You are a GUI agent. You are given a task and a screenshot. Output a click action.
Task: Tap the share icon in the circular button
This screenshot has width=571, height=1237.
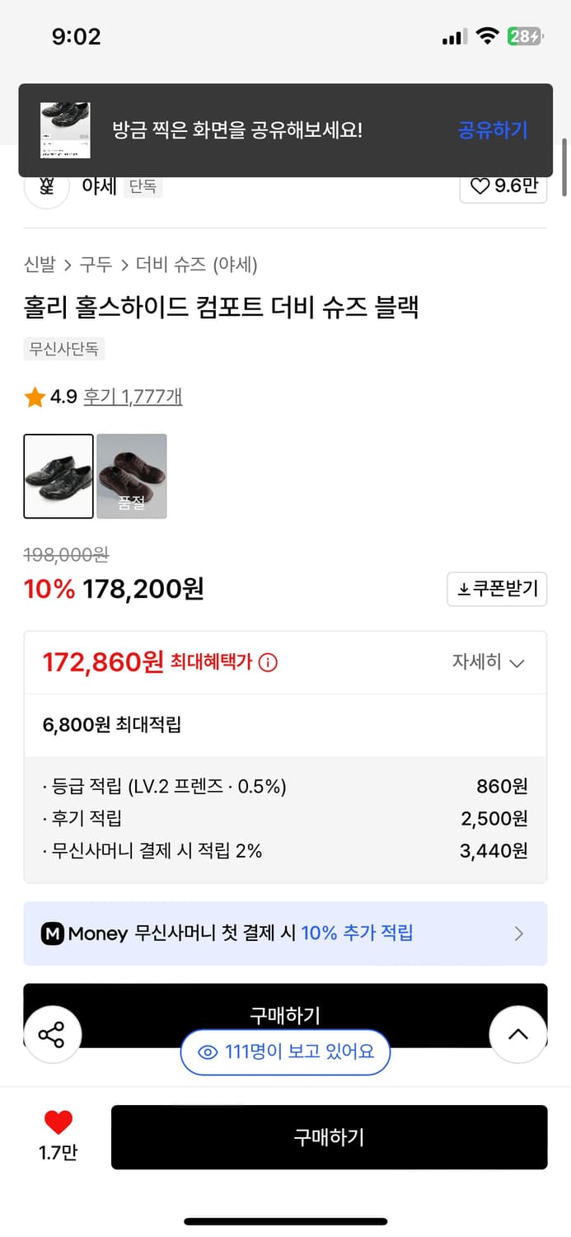click(x=53, y=1034)
